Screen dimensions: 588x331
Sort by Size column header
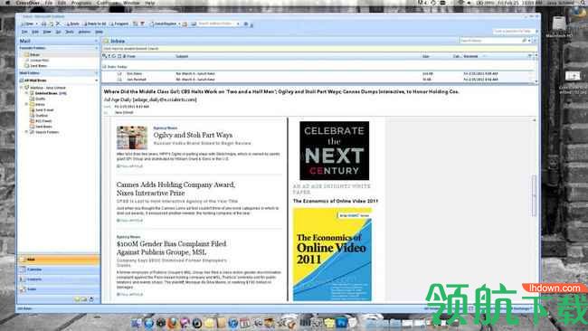[426, 56]
